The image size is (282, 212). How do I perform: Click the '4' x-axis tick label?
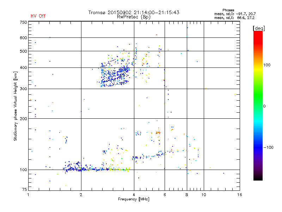pyautogui.click(x=134, y=195)
